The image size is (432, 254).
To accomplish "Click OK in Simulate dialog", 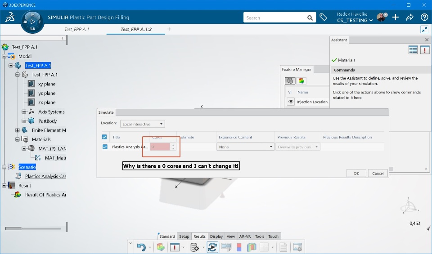I will pos(356,174).
